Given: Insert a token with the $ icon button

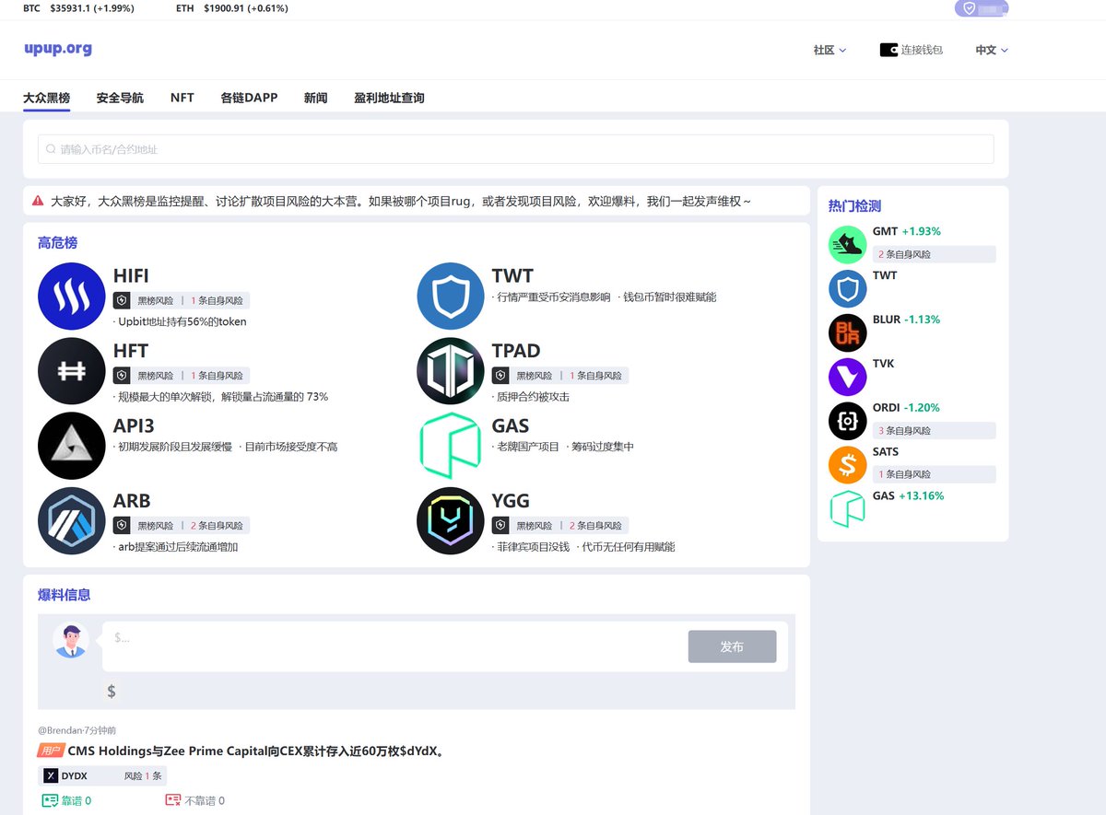Looking at the screenshot, I should [112, 692].
